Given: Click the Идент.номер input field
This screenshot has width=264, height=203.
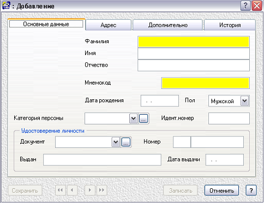Looking at the screenshot, I should [x=229, y=118].
